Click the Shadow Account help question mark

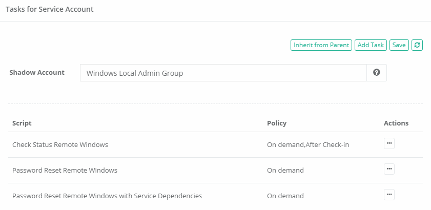pos(377,73)
